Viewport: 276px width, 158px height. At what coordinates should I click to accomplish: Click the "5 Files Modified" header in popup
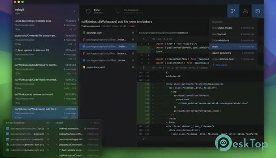[x=15, y=123]
